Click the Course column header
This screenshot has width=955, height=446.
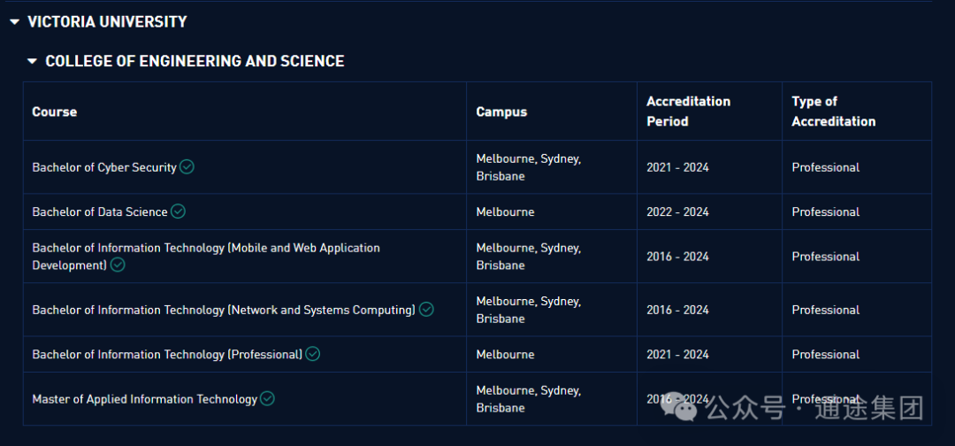click(x=55, y=111)
